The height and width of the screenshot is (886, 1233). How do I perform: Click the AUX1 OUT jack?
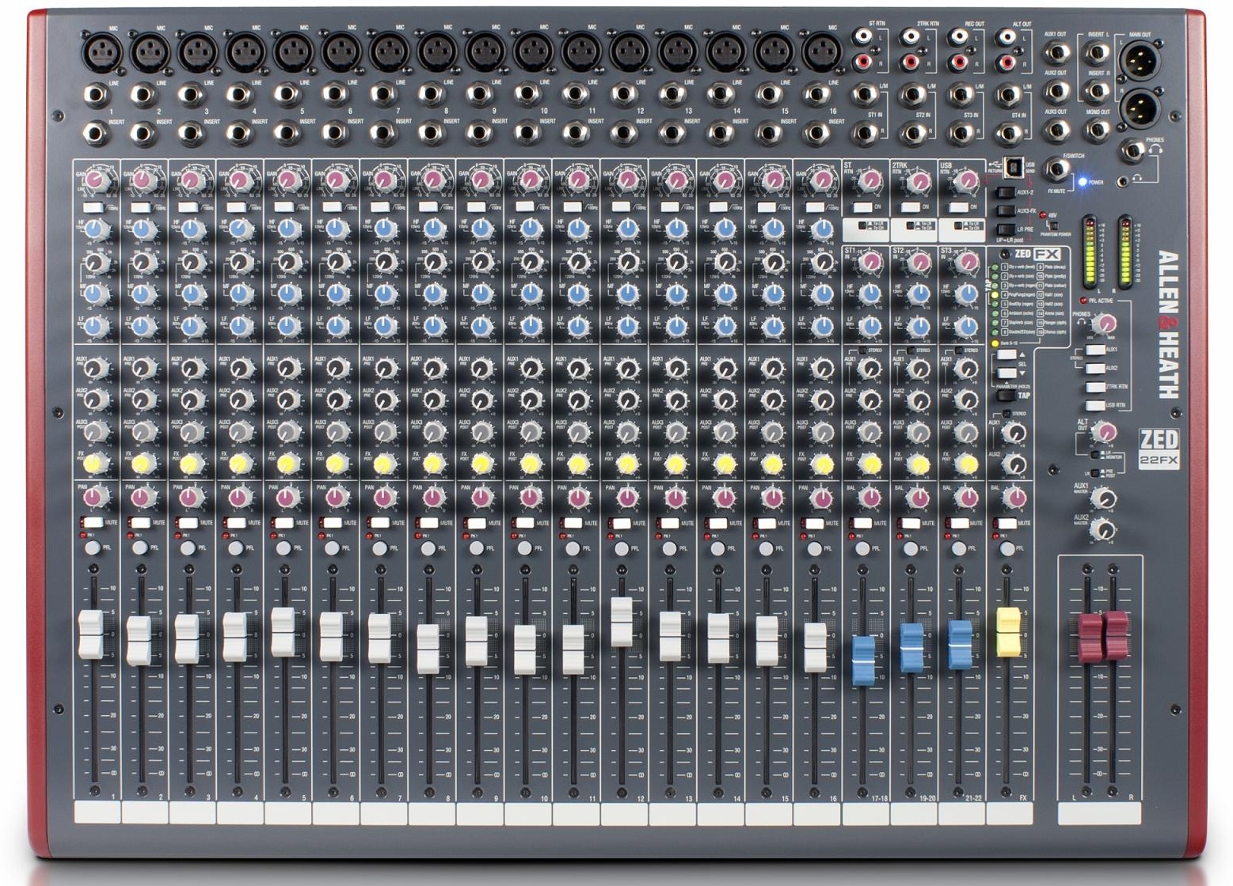tap(1056, 54)
